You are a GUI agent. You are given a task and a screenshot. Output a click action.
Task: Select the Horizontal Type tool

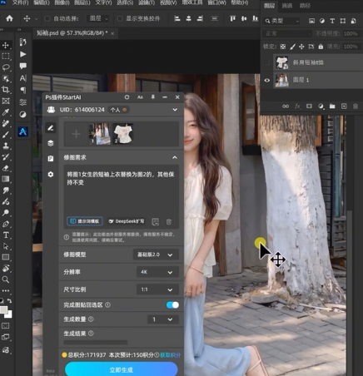(6, 235)
